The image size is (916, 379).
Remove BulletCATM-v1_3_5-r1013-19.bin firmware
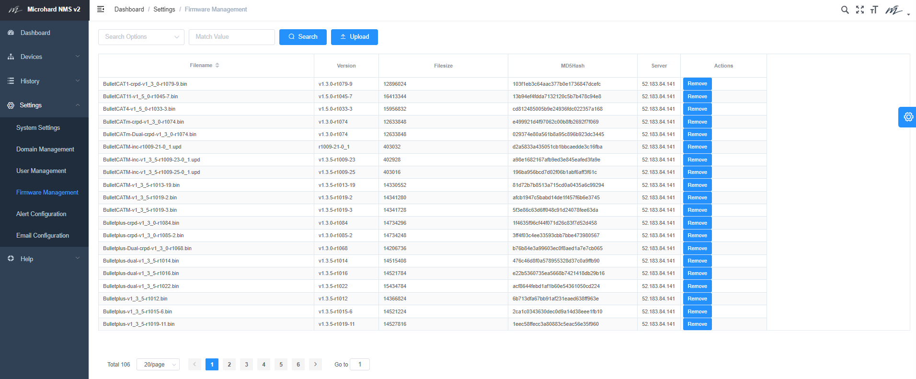697,185
